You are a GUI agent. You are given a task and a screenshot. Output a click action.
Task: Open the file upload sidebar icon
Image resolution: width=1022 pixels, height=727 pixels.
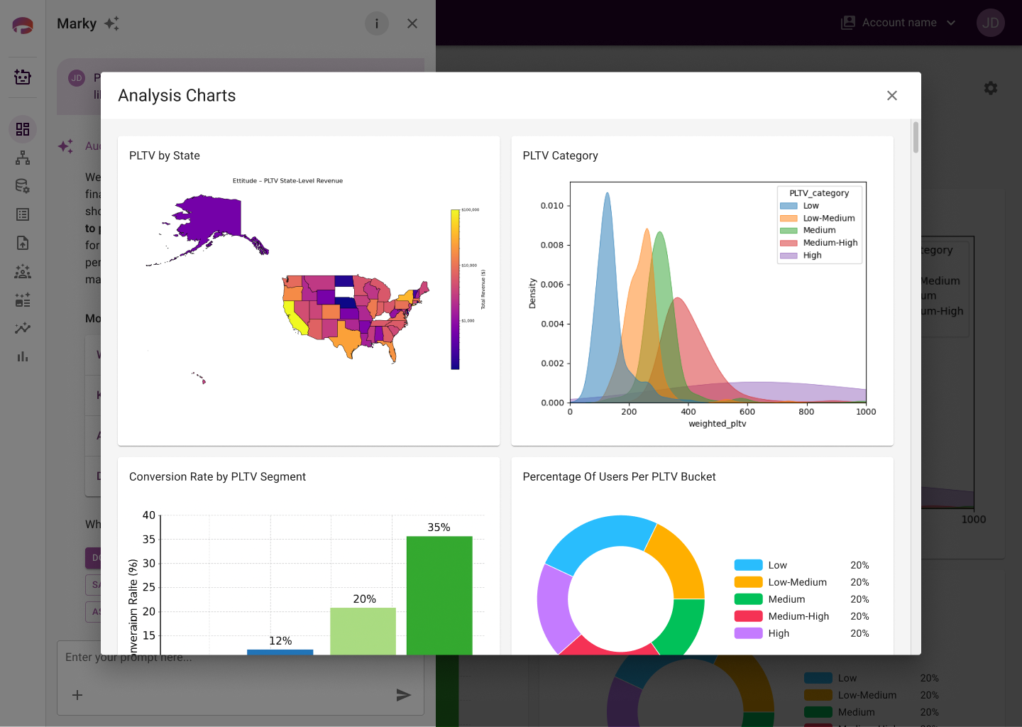[23, 243]
